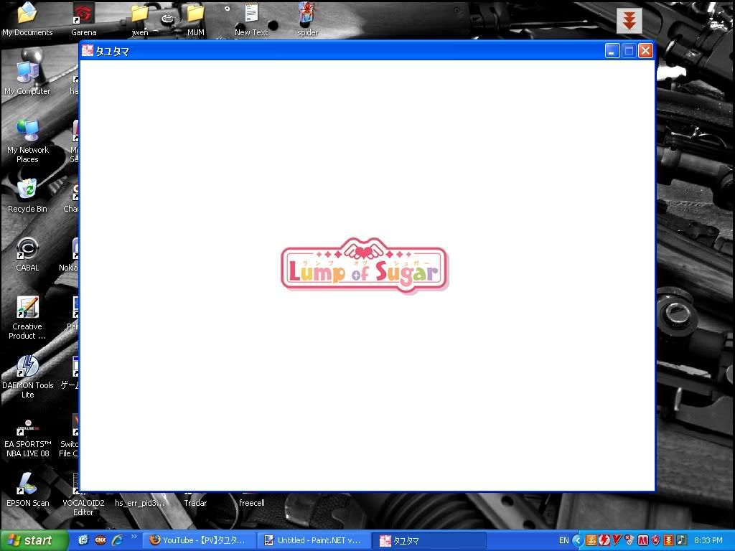The width and height of the screenshot is (735, 551).
Task: Click the music note tray icon
Action: point(681,540)
